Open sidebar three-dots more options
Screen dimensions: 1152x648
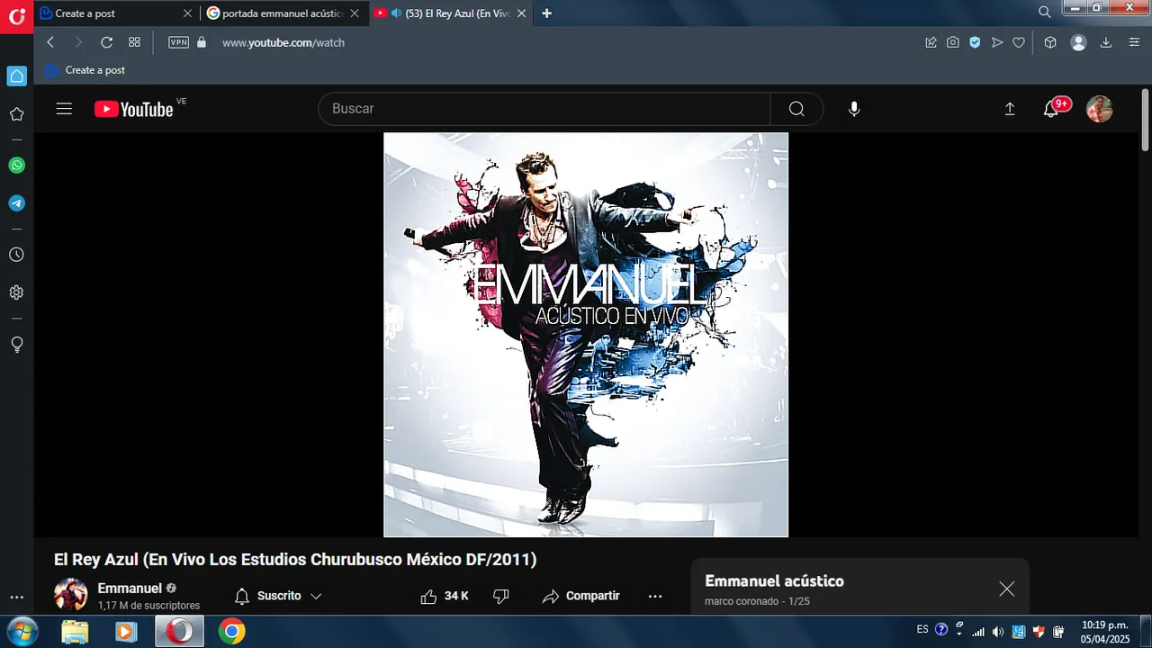pyautogui.click(x=16, y=598)
